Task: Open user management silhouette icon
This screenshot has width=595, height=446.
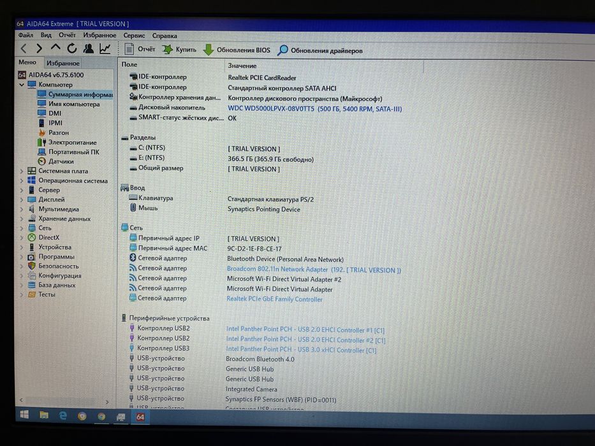Action: tap(89, 48)
